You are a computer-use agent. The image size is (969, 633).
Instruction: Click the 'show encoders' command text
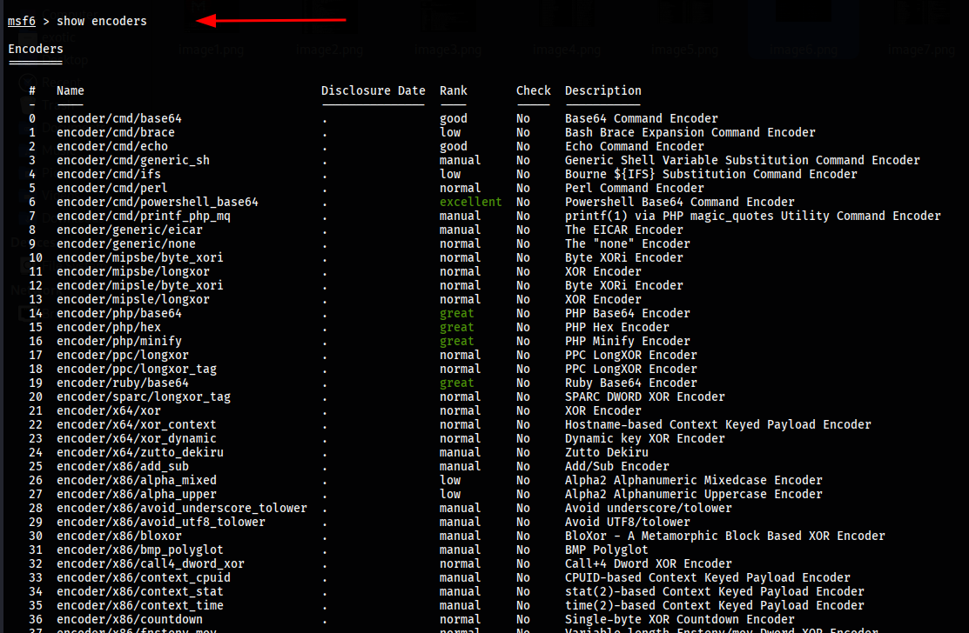(x=101, y=21)
